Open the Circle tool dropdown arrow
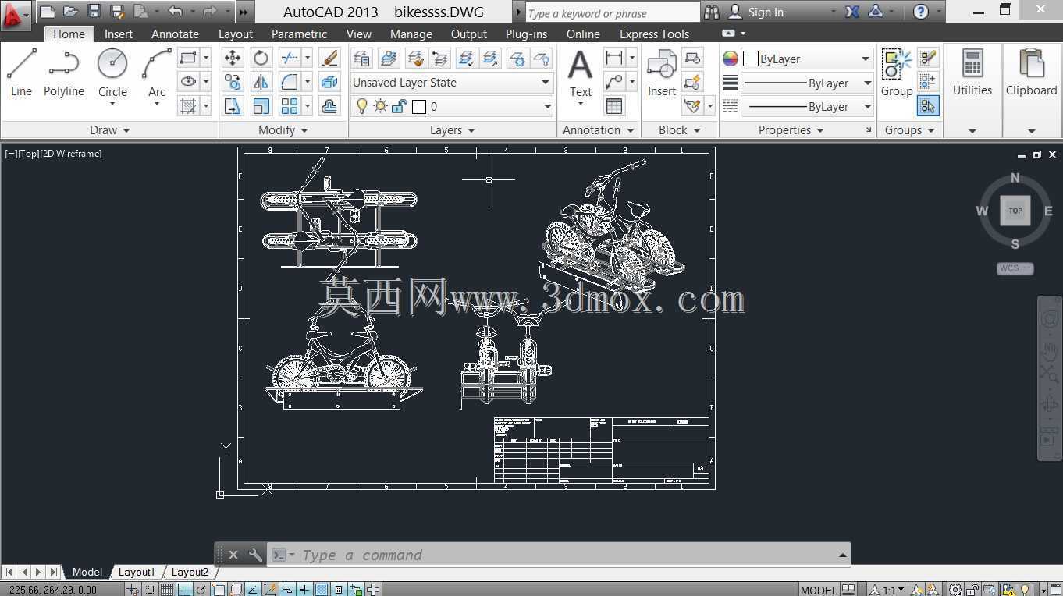The height and width of the screenshot is (596, 1063). click(112, 103)
